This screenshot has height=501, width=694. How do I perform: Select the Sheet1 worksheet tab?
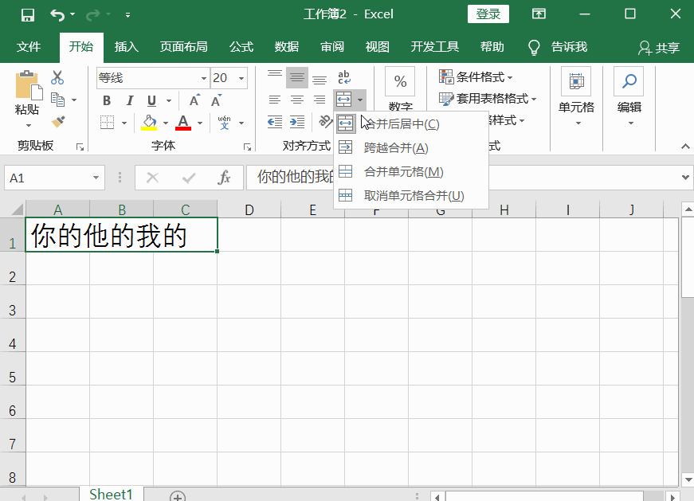coord(111,493)
